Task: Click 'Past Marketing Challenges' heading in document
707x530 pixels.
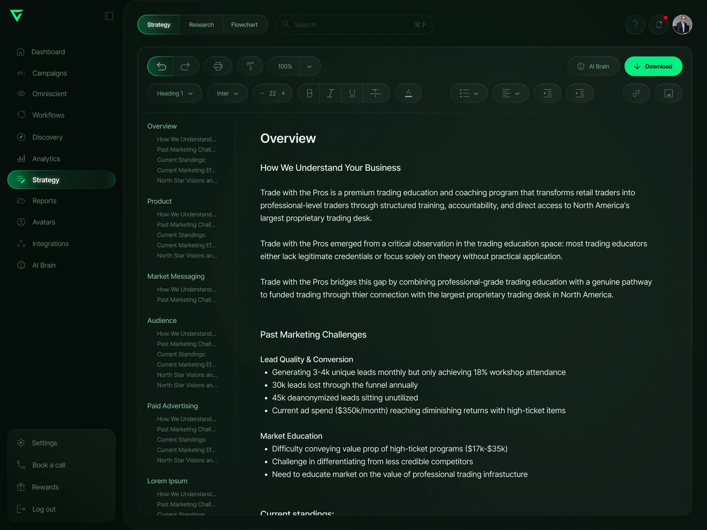Action: [x=313, y=334]
